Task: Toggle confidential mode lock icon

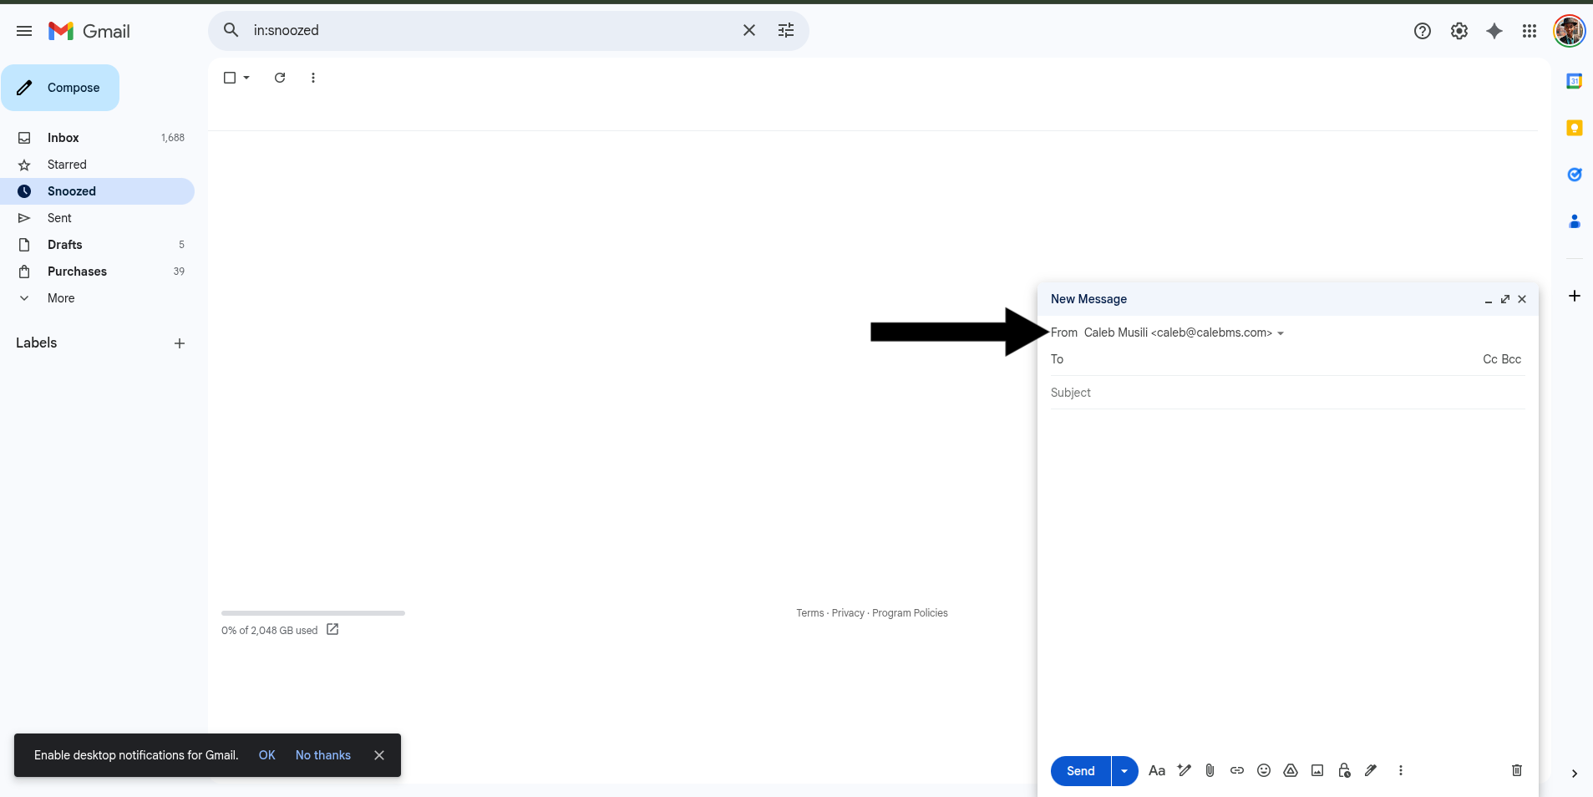Action: 1344,770
